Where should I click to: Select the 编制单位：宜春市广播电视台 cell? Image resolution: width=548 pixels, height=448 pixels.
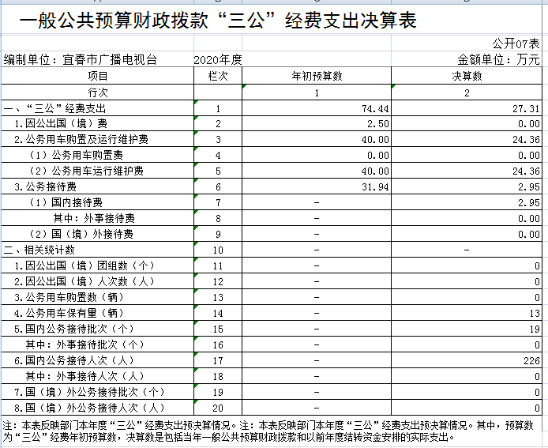tap(80, 59)
